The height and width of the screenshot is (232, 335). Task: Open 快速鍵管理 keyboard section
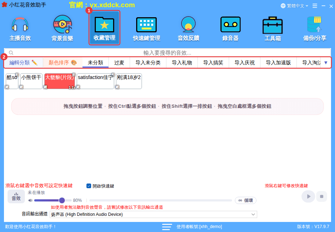(x=146, y=29)
